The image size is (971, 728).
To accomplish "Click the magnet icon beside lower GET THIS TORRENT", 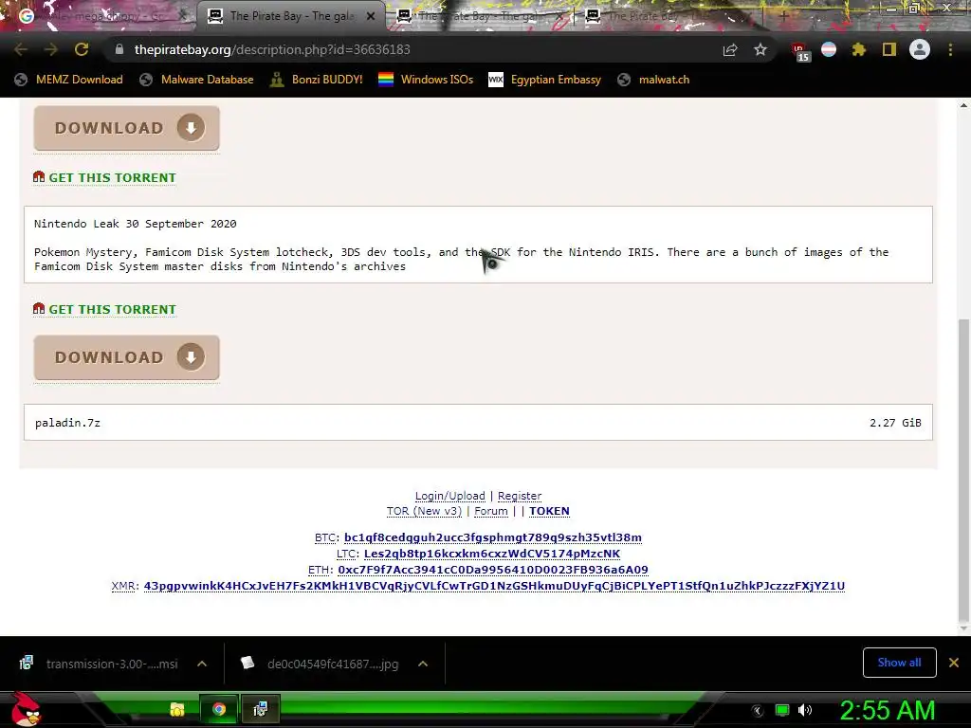I will pos(39,308).
